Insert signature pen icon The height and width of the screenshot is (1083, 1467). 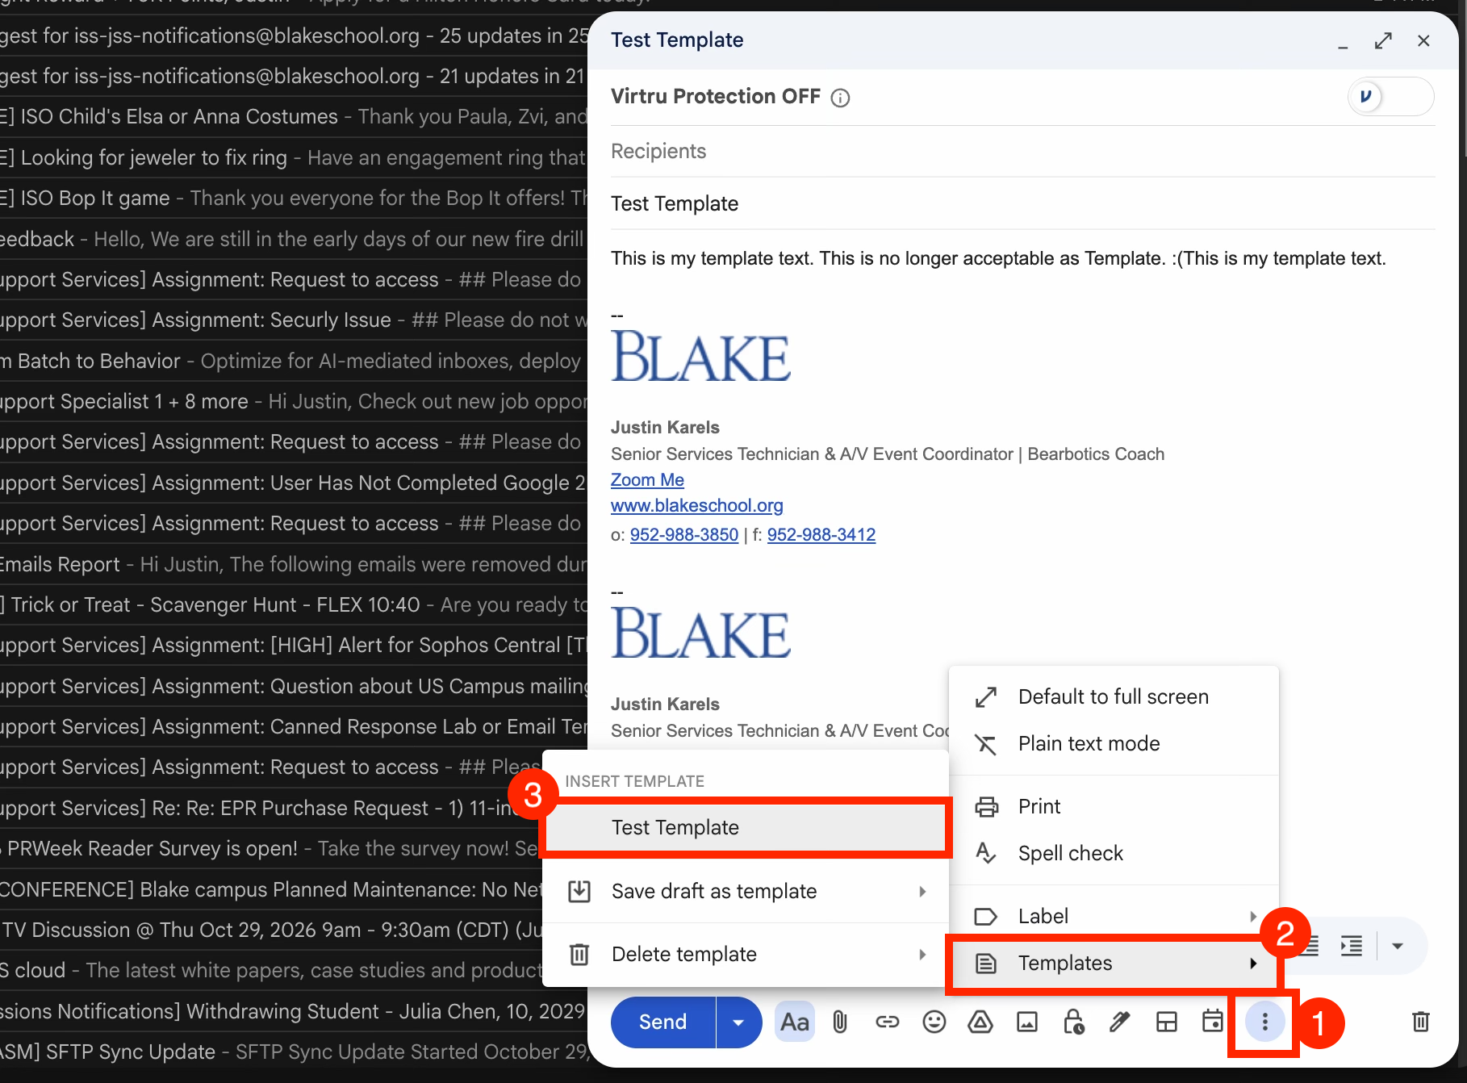1119,1022
